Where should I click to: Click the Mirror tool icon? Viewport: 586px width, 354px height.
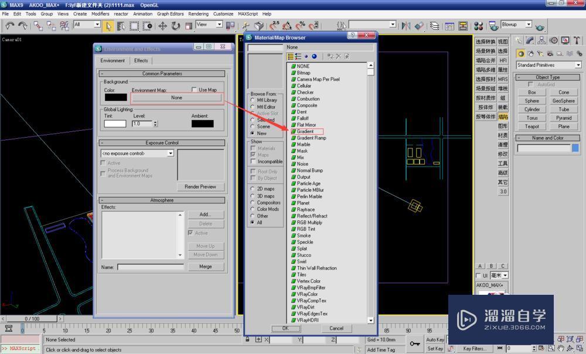[406, 26]
